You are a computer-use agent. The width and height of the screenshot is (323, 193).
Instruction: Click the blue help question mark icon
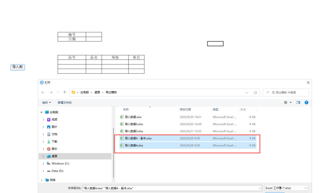(306, 102)
